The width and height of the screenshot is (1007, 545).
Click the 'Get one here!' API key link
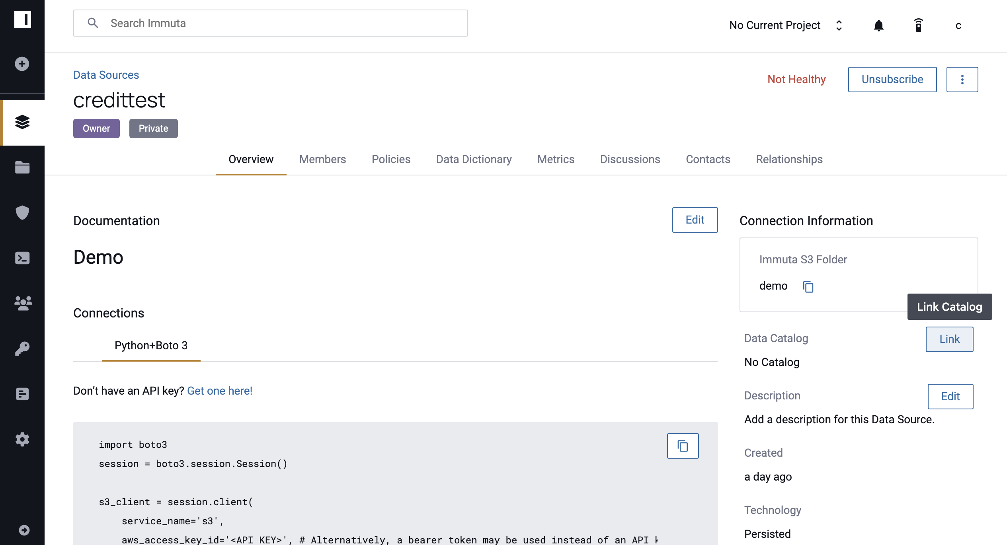tap(220, 391)
